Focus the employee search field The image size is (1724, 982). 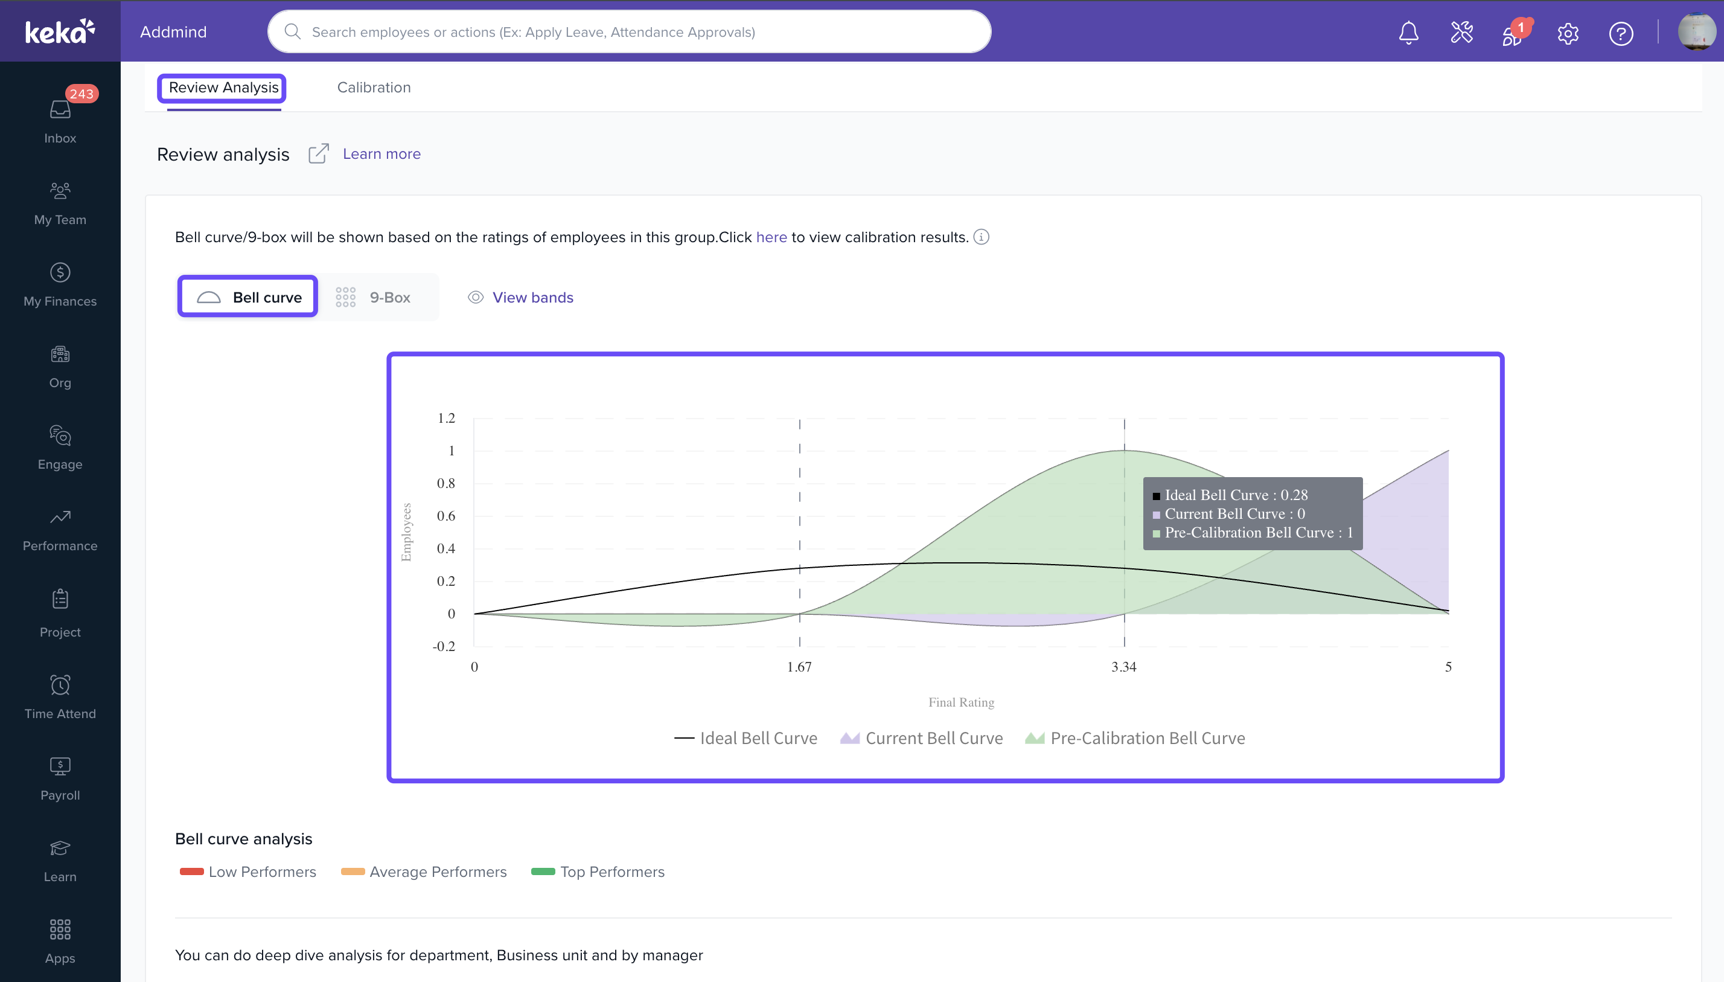[629, 31]
